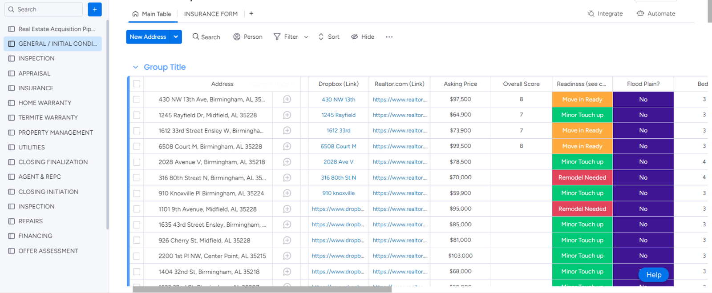The width and height of the screenshot is (712, 293).
Task: Add a new view with the plus tab
Action: point(251,14)
